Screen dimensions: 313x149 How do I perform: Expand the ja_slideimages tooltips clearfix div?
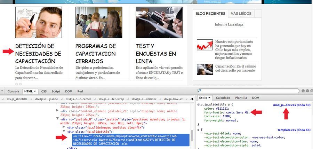[x=64, y=127]
